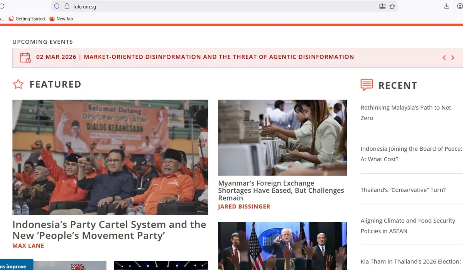
Task: Click the install app icon in address bar
Action: [x=382, y=6]
